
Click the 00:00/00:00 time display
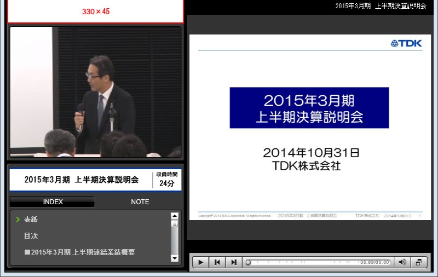pos(374,262)
